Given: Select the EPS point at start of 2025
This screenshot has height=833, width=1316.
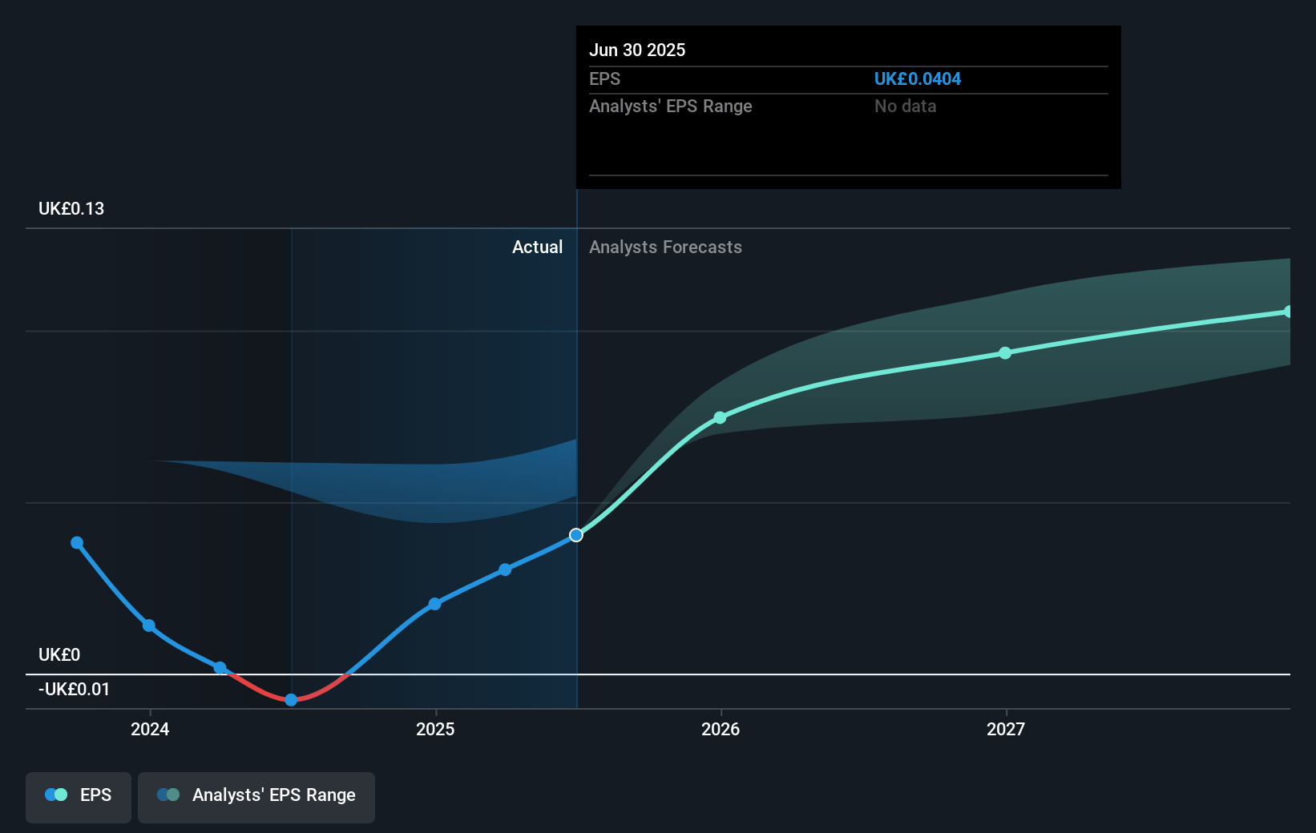Looking at the screenshot, I should 434,604.
